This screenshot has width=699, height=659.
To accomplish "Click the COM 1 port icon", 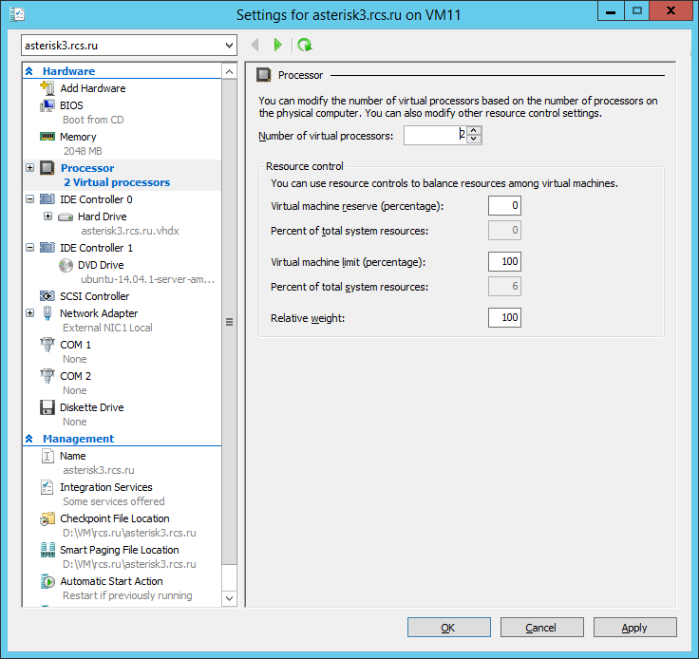I will click(x=47, y=345).
